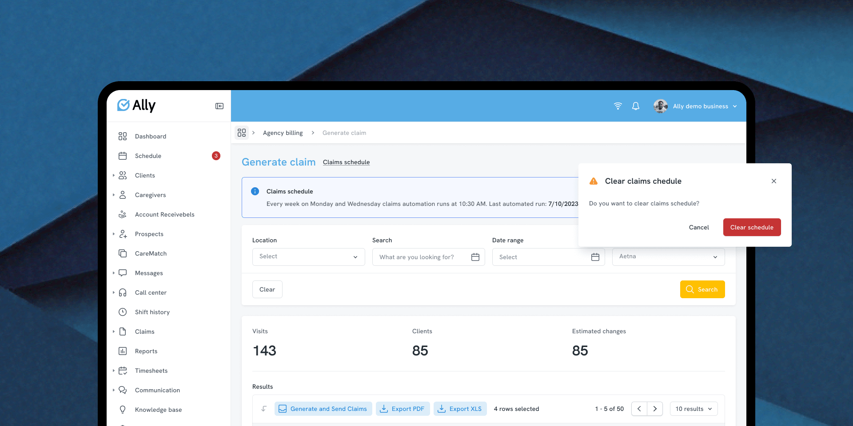Go to previous results page
853x426 pixels.
click(x=639, y=409)
